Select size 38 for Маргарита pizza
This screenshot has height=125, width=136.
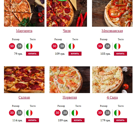(19, 46)
